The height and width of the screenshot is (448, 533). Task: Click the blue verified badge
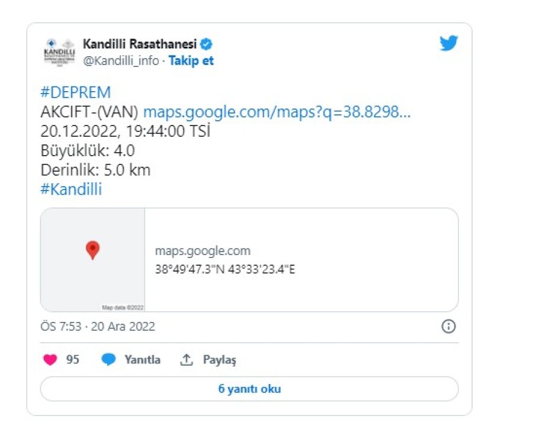pos(207,44)
